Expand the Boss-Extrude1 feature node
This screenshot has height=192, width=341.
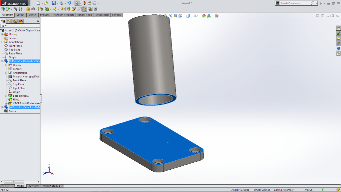click(x=6, y=96)
